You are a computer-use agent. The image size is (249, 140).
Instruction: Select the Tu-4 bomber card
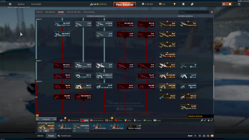click(x=146, y=66)
